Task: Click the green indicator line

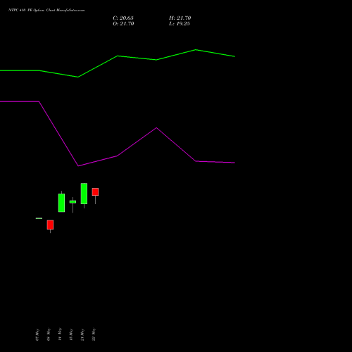Action: 118,56
